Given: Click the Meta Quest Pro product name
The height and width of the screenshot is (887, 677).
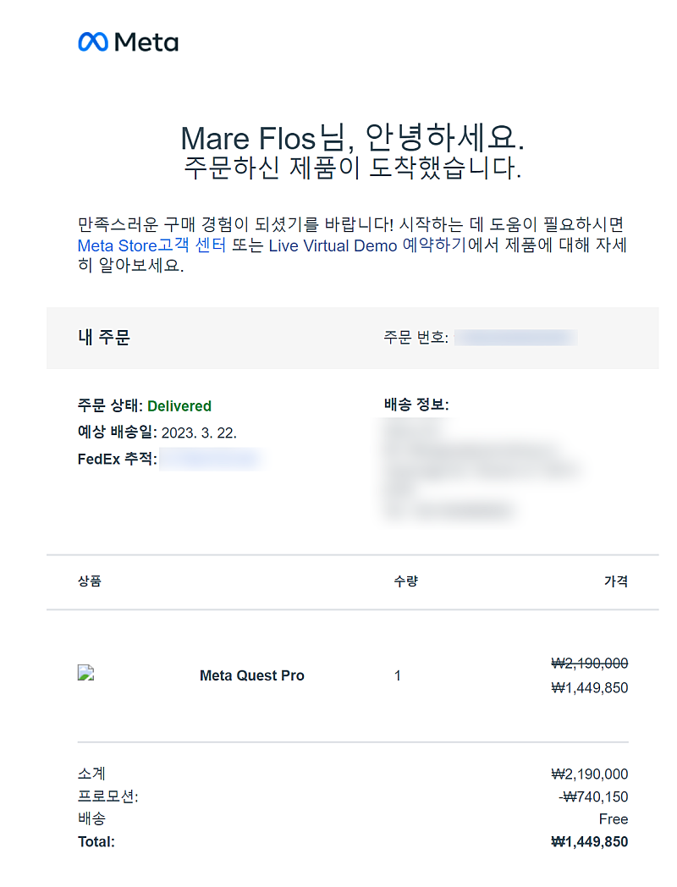Looking at the screenshot, I should (x=251, y=675).
